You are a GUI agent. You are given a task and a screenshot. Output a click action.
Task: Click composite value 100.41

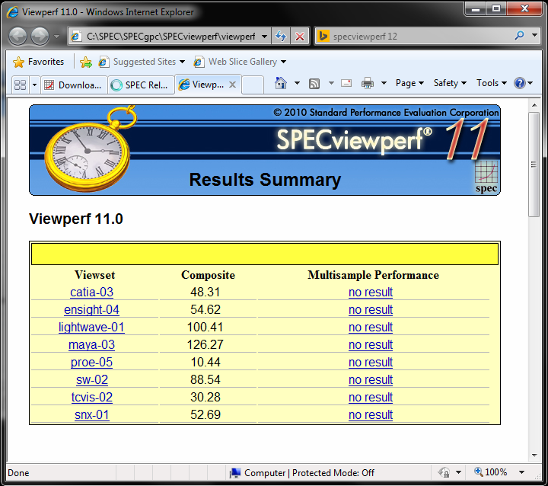pos(205,327)
